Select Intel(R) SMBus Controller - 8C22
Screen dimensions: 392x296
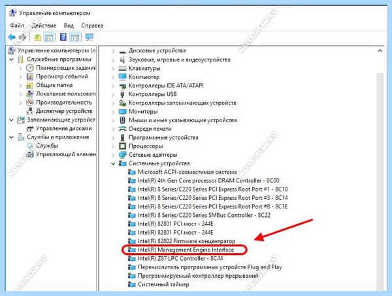coord(204,215)
